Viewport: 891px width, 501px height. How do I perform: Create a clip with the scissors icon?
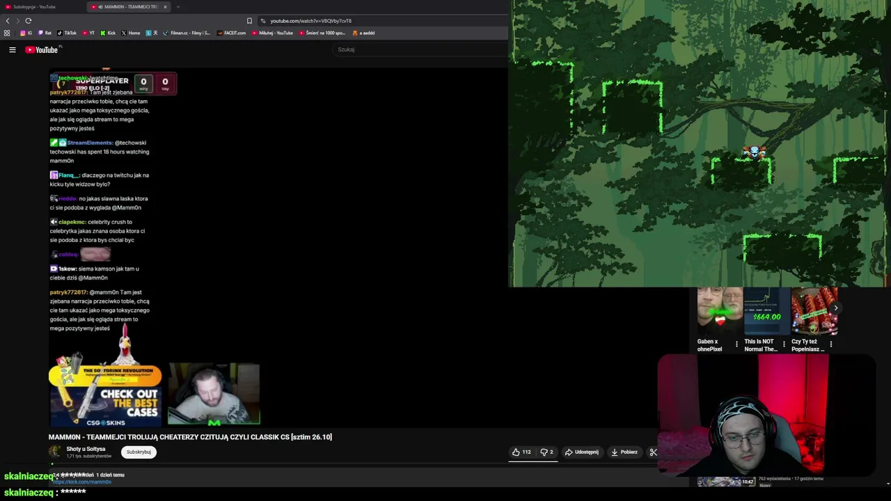(x=653, y=452)
